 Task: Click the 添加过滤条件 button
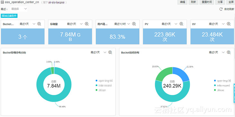(9, 16)
